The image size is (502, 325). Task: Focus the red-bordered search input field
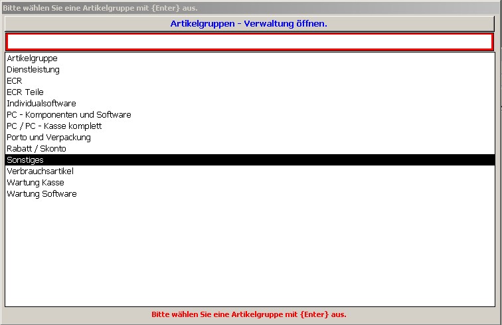(249, 41)
